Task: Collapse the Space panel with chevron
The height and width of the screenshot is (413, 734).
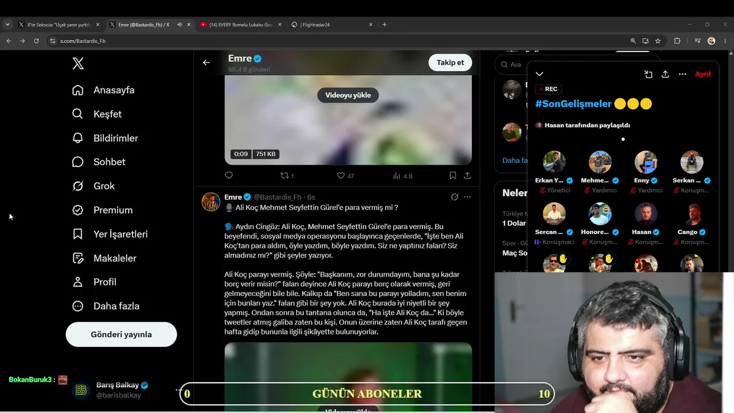Action: [539, 74]
